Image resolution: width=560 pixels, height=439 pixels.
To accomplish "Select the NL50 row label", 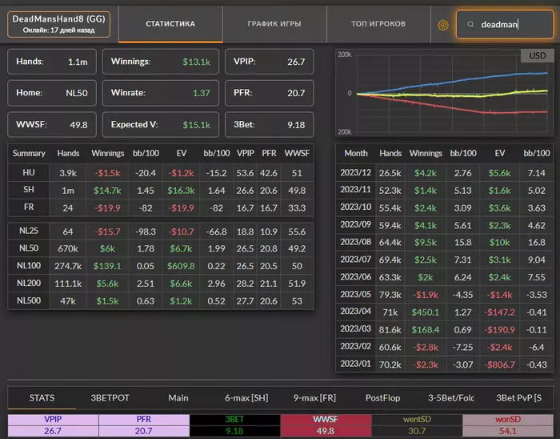I will (x=29, y=248).
